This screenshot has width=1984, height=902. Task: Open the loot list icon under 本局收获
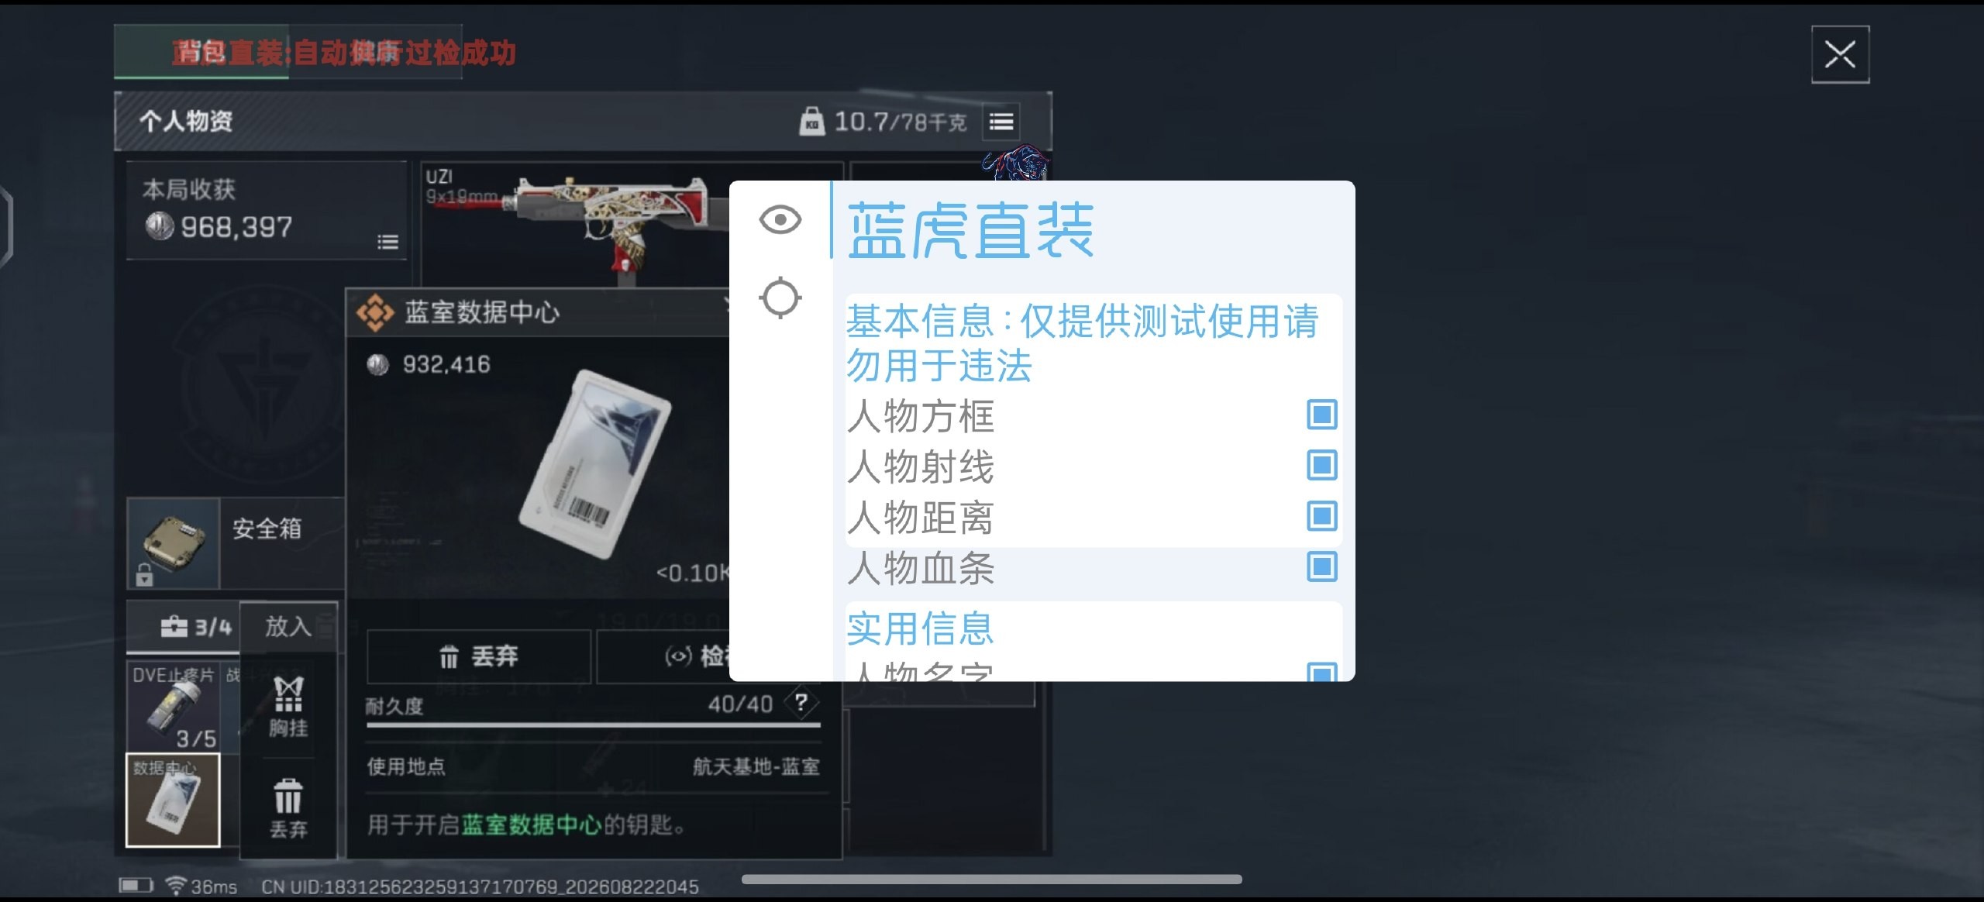(x=387, y=242)
